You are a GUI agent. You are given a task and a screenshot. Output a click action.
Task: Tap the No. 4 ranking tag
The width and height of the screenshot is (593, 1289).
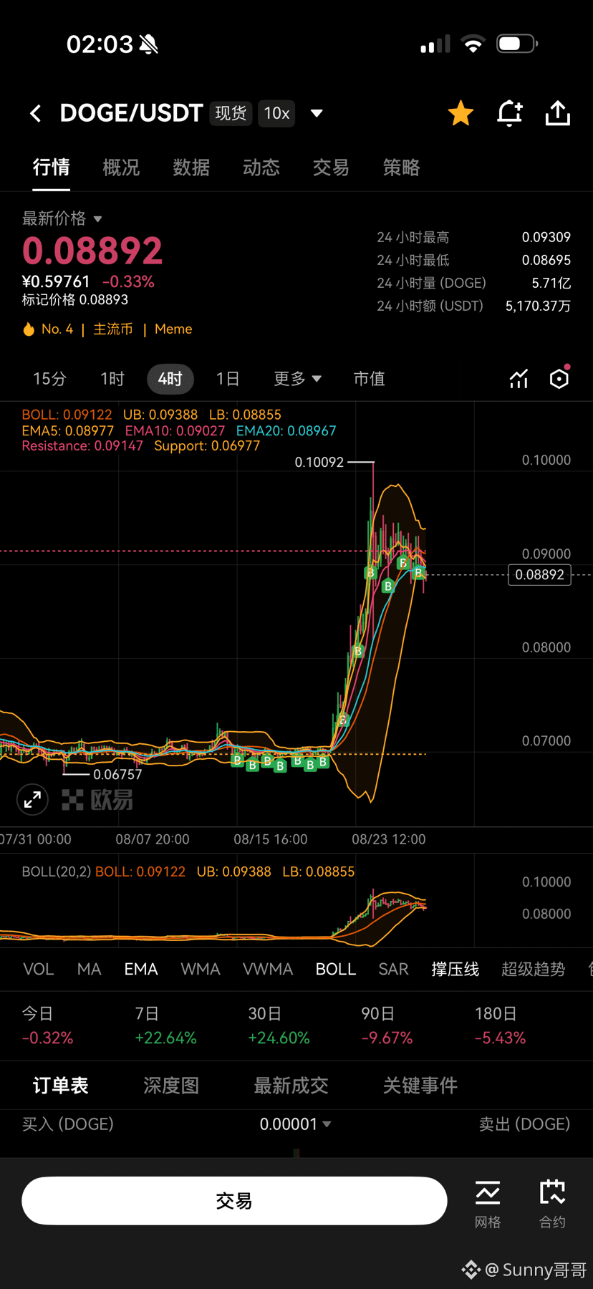[x=57, y=329]
